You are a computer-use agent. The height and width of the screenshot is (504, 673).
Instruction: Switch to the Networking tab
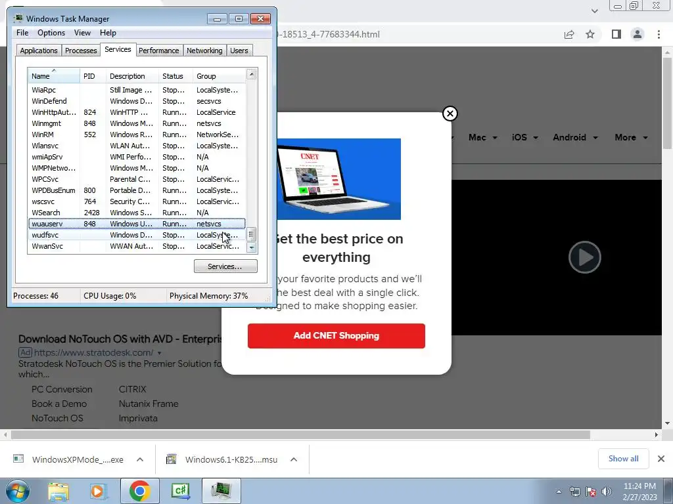[204, 51]
